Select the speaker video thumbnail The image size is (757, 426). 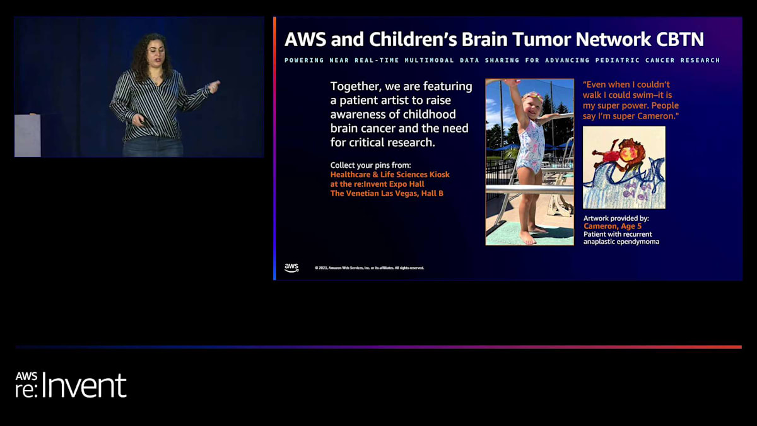(x=139, y=86)
